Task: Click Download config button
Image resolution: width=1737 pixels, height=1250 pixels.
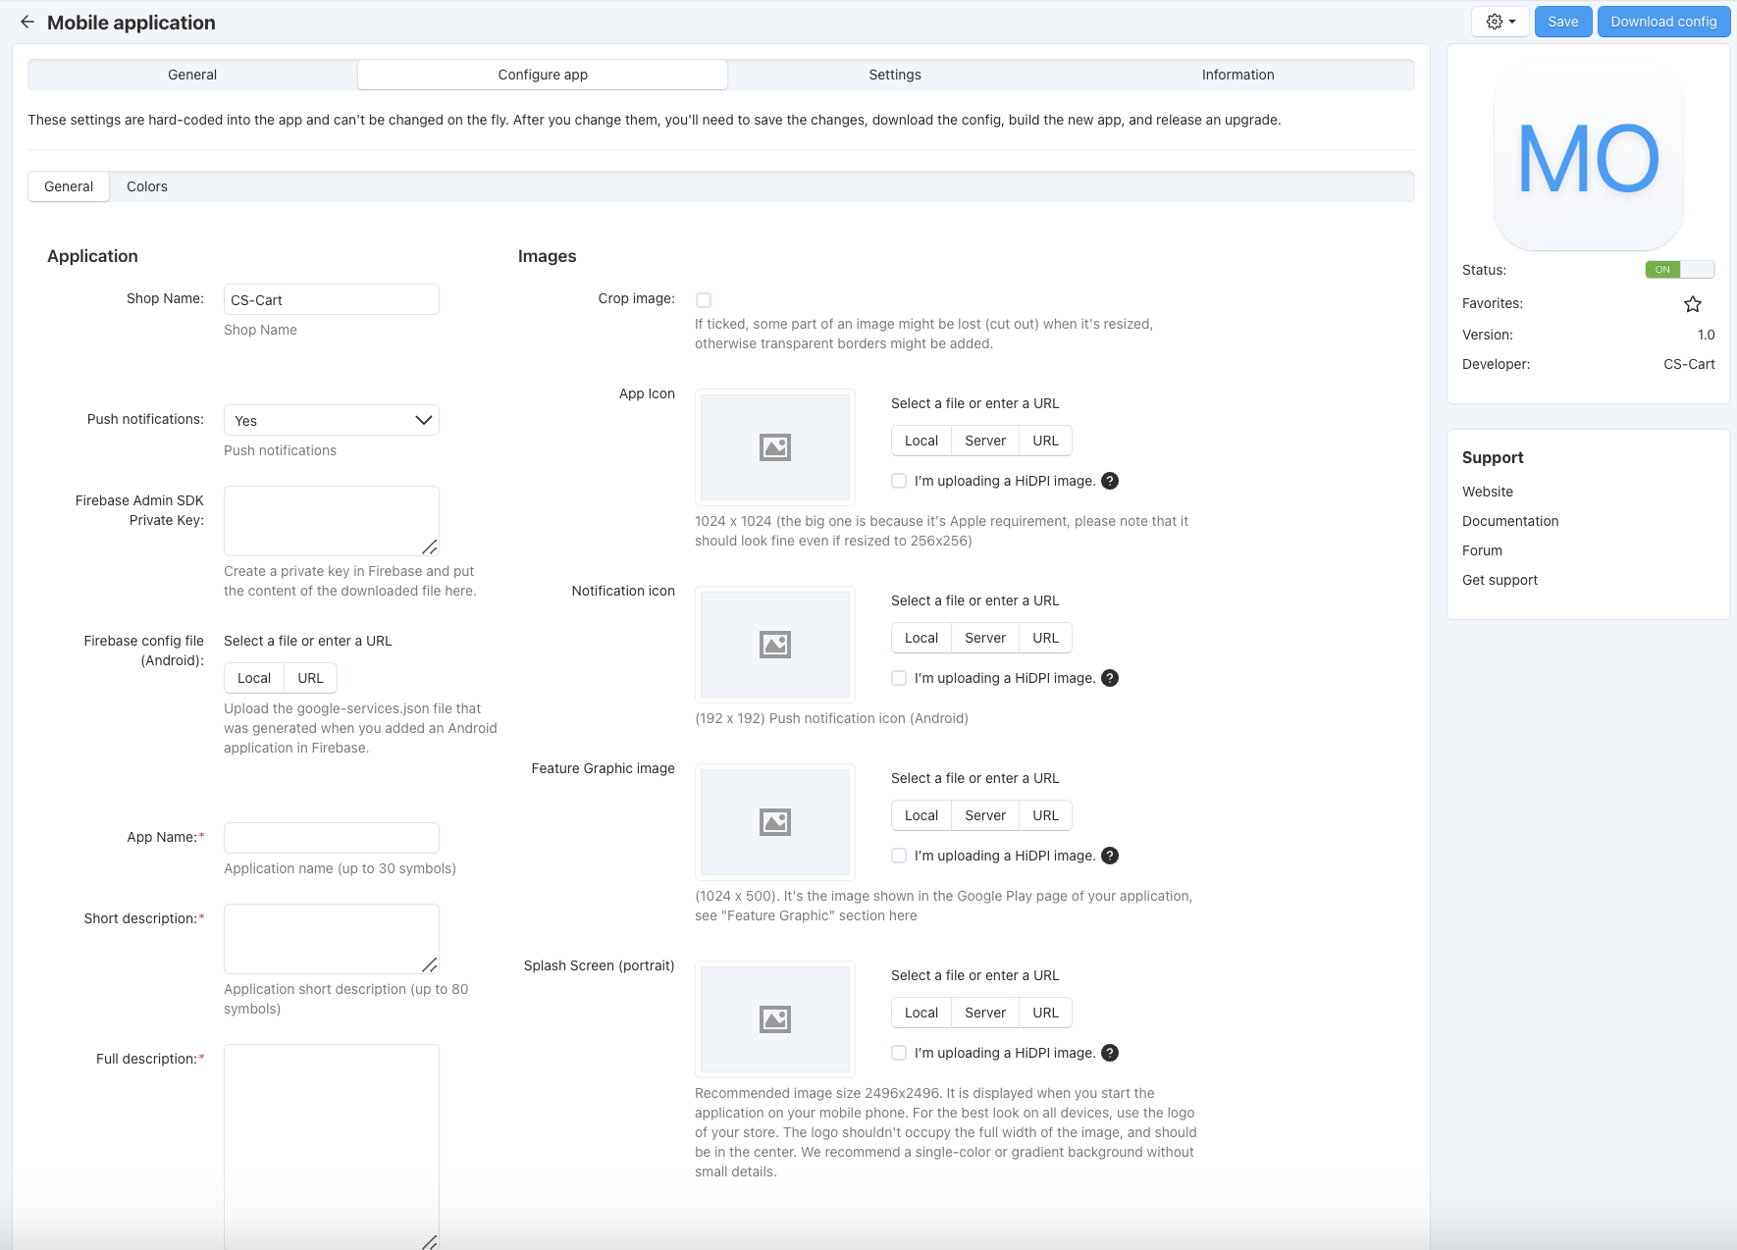Action: [1663, 22]
